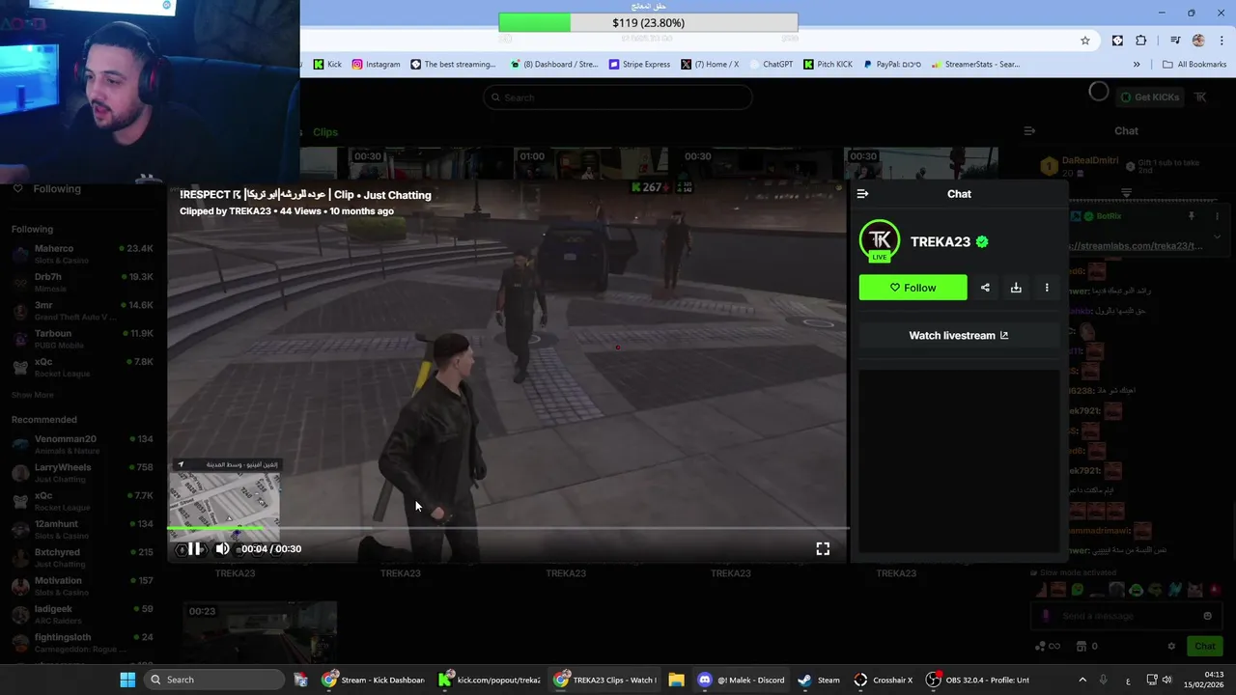Image resolution: width=1236 pixels, height=695 pixels.
Task: Expand hidden bookmarks chevron
Action: 1137,65
